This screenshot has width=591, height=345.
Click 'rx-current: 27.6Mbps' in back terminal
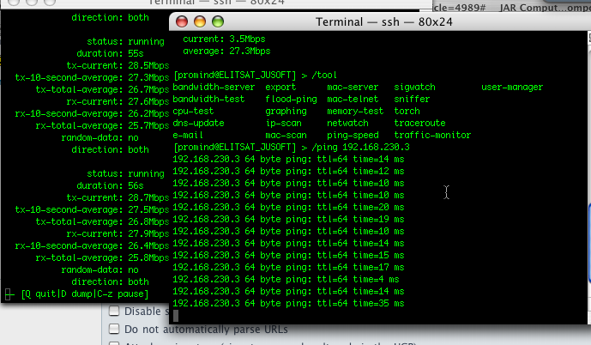pos(118,102)
